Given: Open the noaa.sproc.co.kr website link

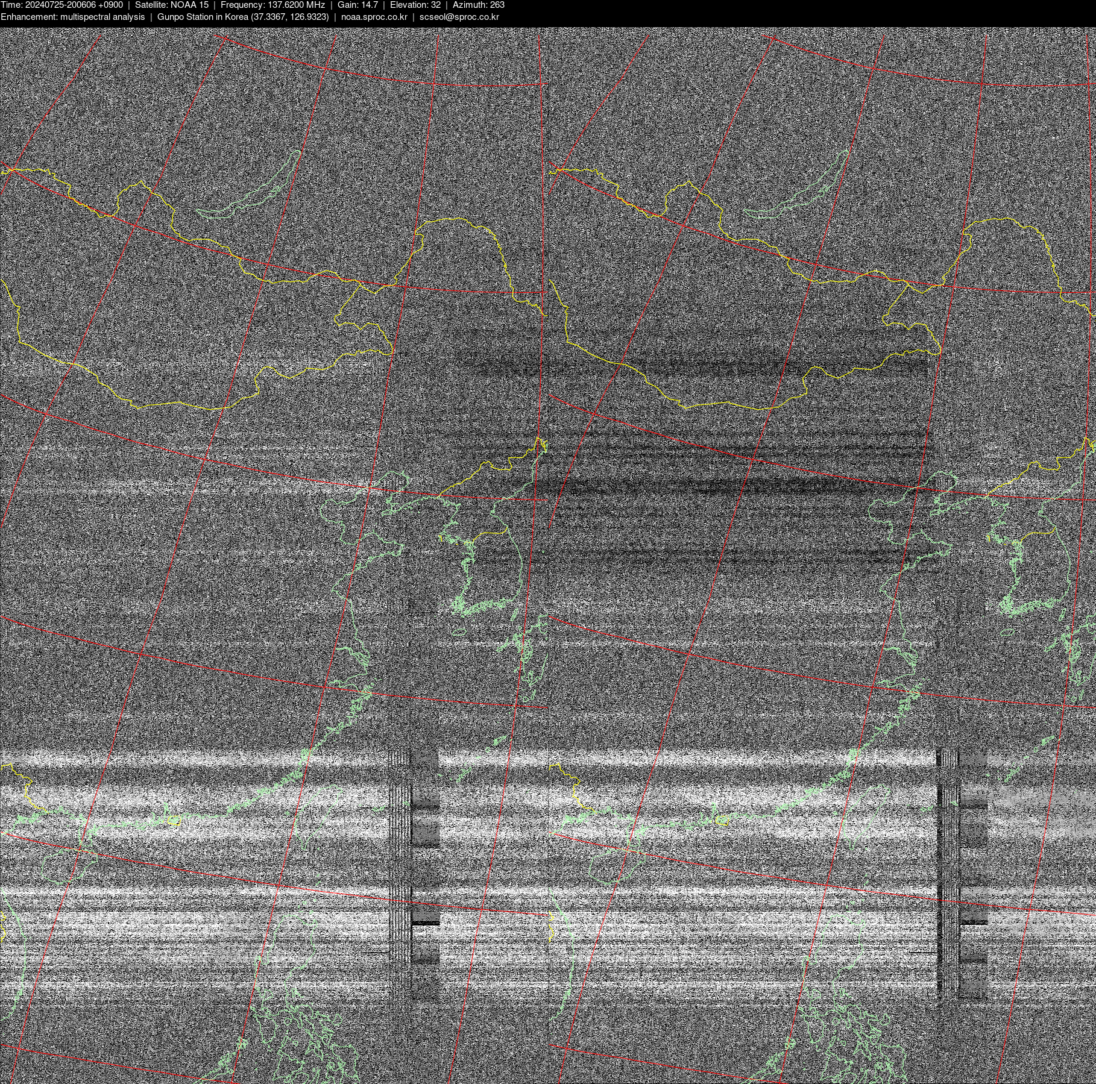Looking at the screenshot, I should pyautogui.click(x=374, y=17).
